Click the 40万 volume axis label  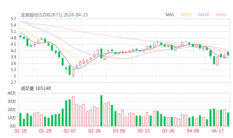[12, 93]
